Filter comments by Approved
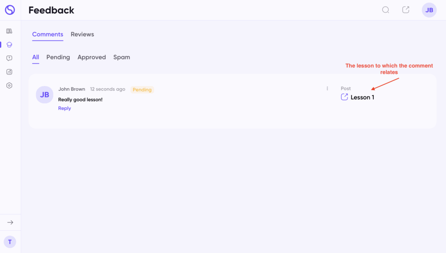This screenshot has height=253, width=446. point(91,57)
